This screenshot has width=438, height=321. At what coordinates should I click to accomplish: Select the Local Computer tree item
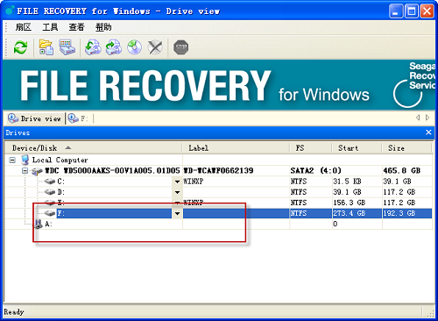[x=60, y=160]
